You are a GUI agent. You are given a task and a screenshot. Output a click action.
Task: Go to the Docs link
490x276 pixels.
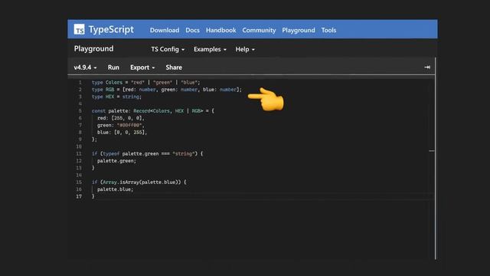point(192,30)
